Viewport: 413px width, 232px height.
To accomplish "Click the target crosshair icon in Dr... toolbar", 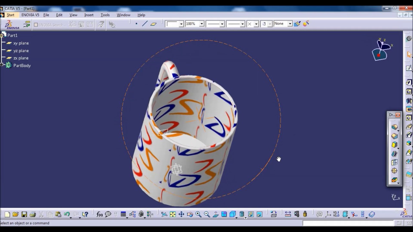I will pos(394,171).
